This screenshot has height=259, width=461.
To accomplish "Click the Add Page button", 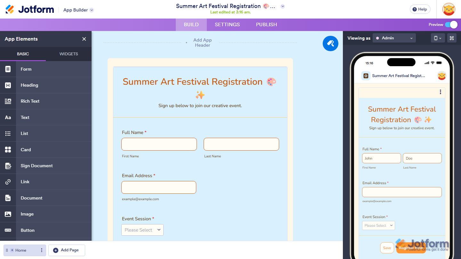I will click(67, 250).
